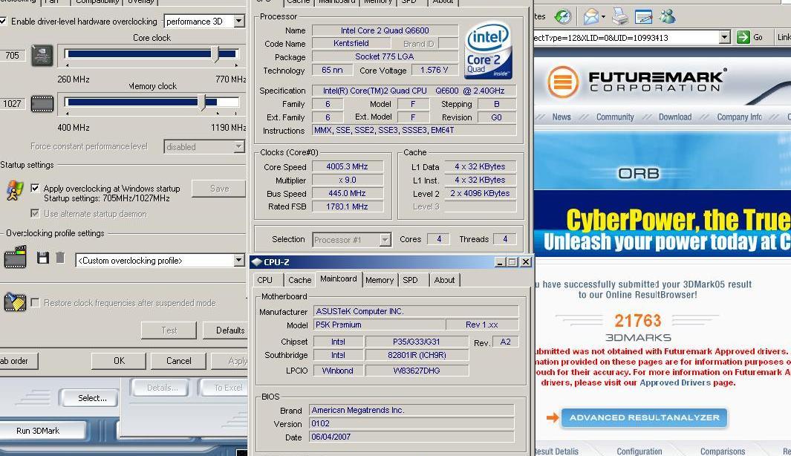Click the P5K Premium model field
791x456 pixels.
[x=380, y=325]
